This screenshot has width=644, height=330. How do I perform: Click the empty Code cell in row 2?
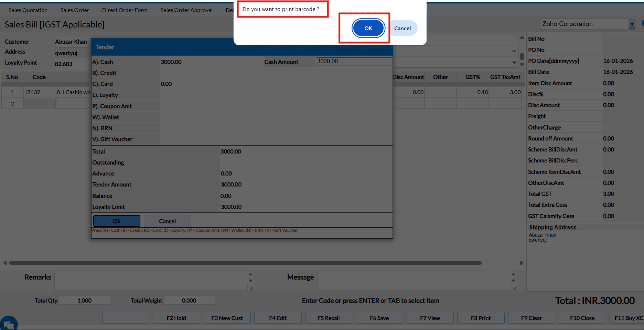(x=40, y=103)
